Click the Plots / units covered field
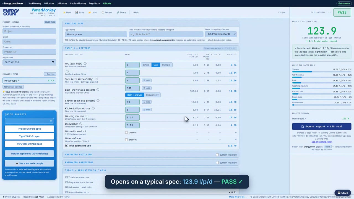 (x=166, y=34)
